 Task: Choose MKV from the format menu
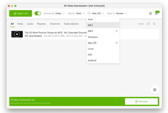pos(103,25)
